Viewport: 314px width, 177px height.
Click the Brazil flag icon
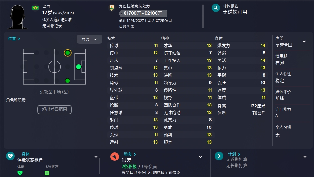point(35,8)
